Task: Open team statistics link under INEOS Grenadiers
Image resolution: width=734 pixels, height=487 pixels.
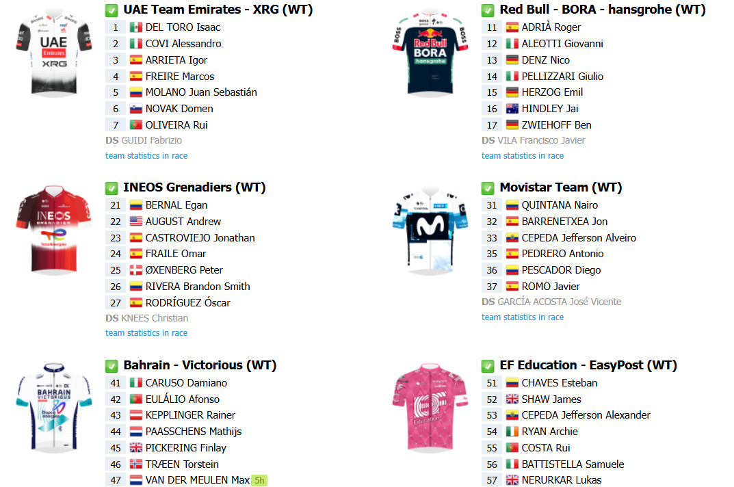Action: (x=146, y=333)
